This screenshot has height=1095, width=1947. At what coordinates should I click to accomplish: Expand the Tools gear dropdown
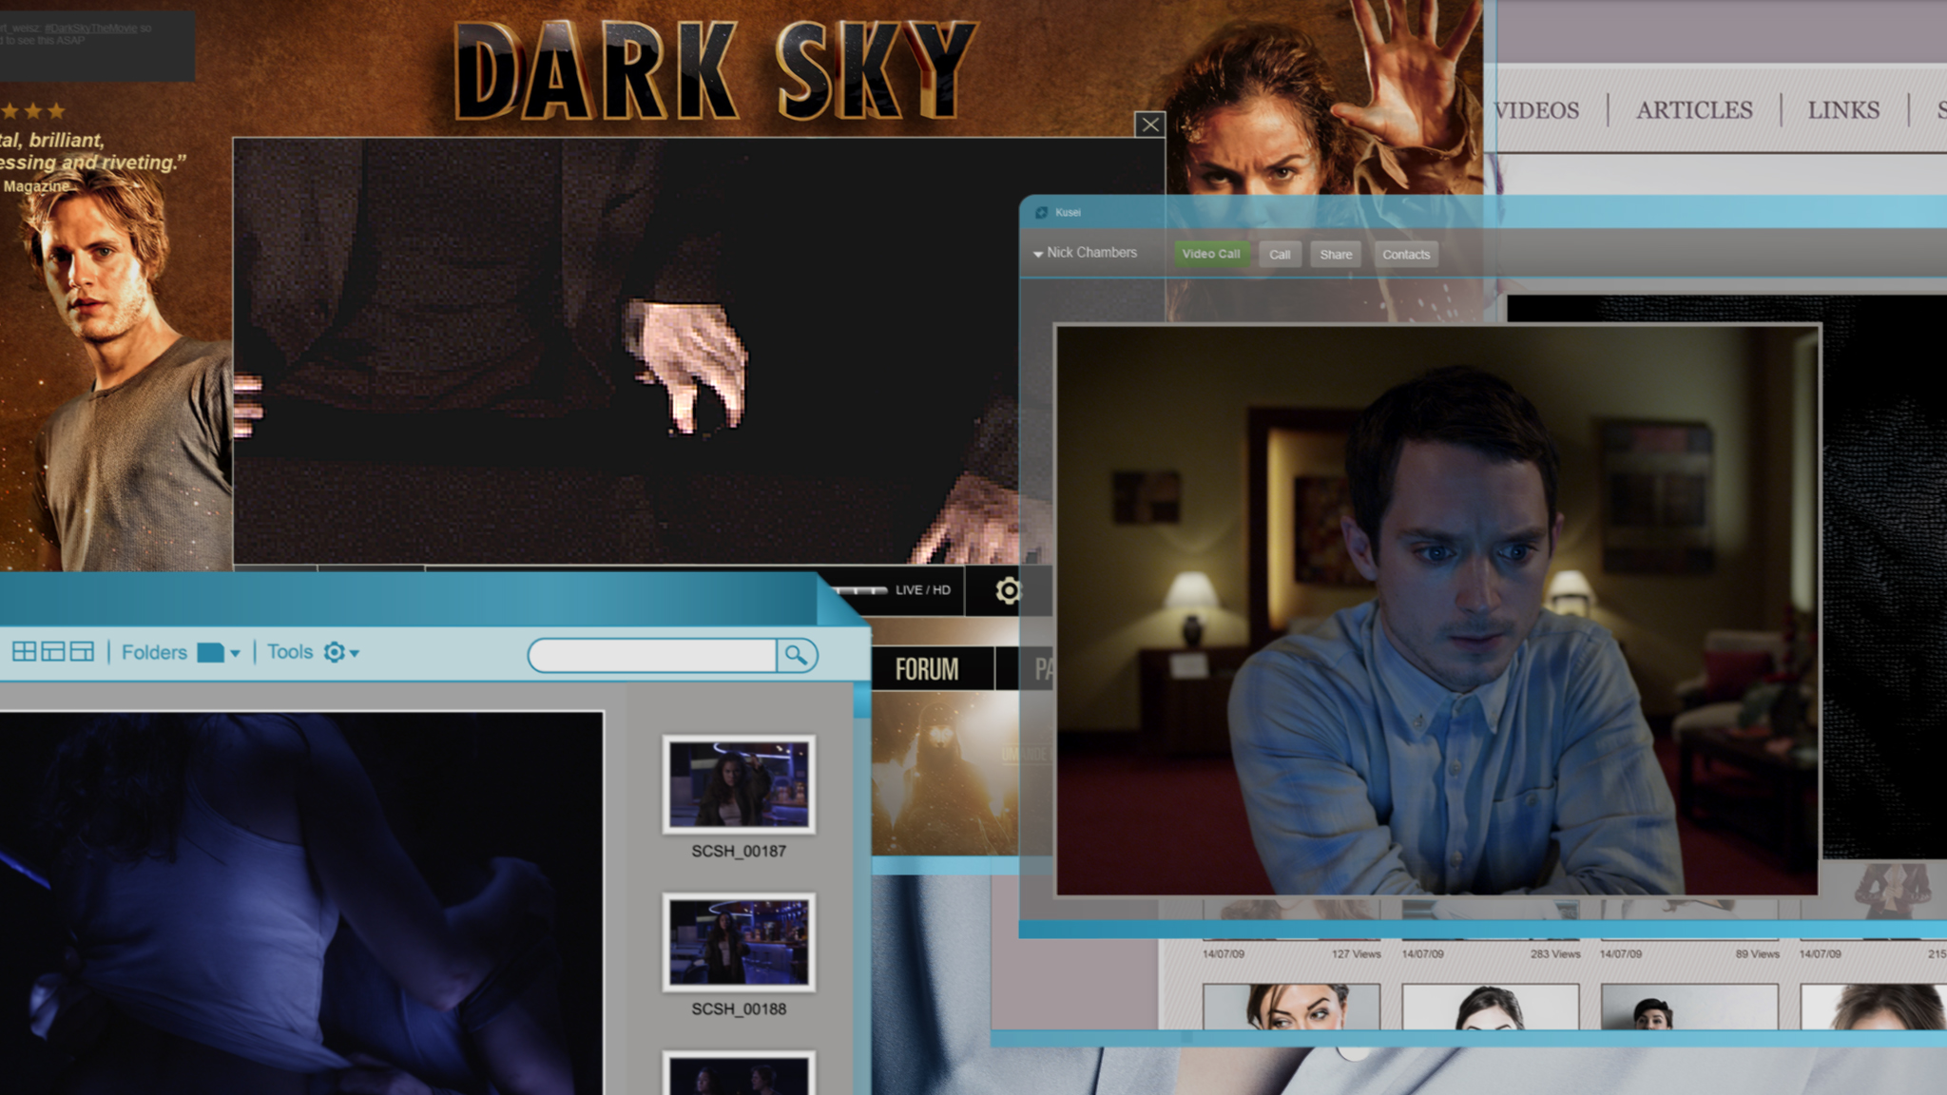coord(354,653)
